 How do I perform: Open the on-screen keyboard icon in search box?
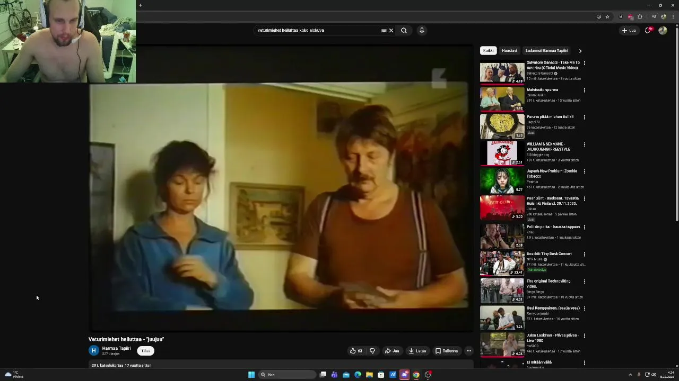[x=384, y=30]
